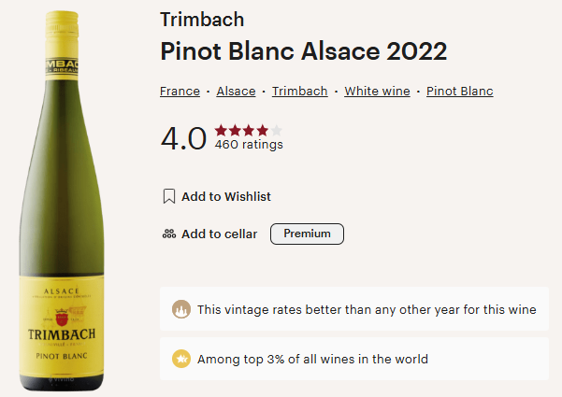Click the Add to cellar text
The image size is (562, 397).
coord(219,234)
